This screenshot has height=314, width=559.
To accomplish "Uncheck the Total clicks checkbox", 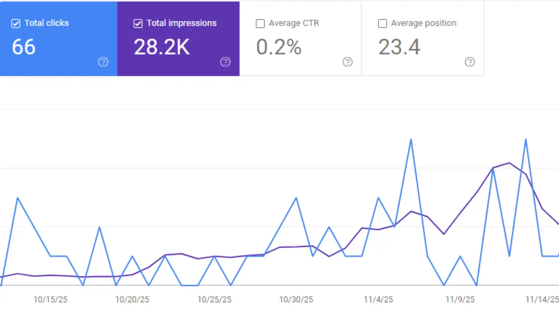I will [x=16, y=23].
